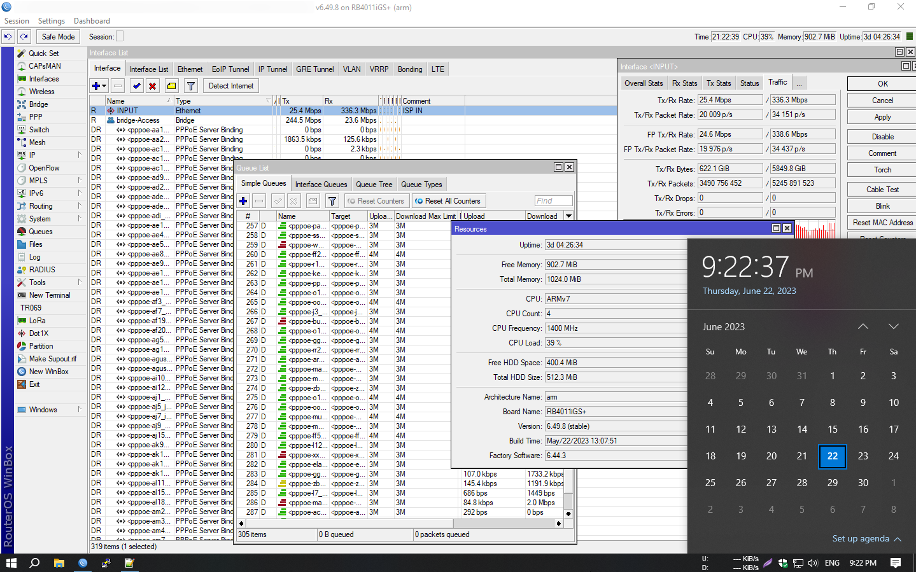The height and width of the screenshot is (572, 916).
Task: Open Partition from the sidebar
Action: tap(41, 346)
